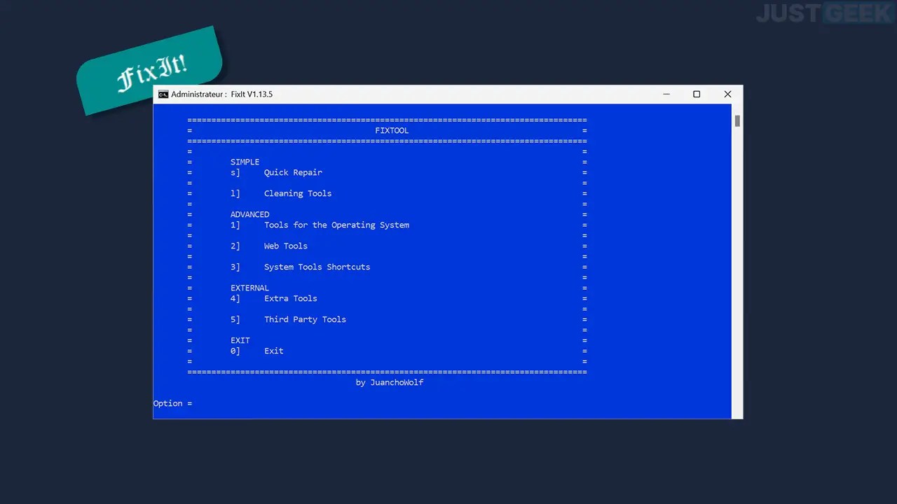Click the by JuanchoWolf credit line
The width and height of the screenshot is (897, 504).
click(390, 382)
